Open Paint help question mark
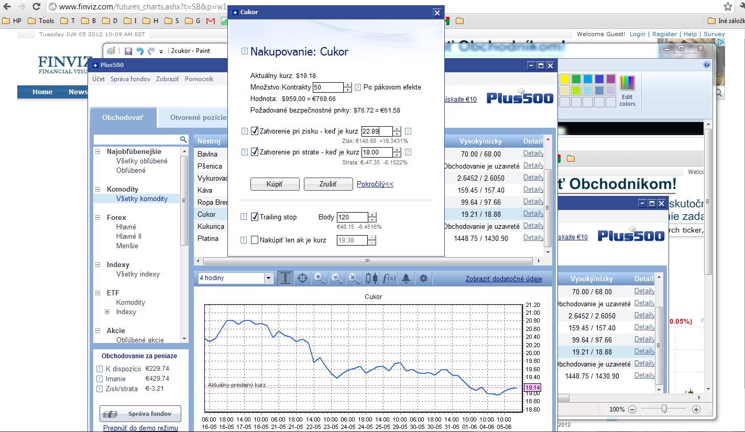 point(707,64)
